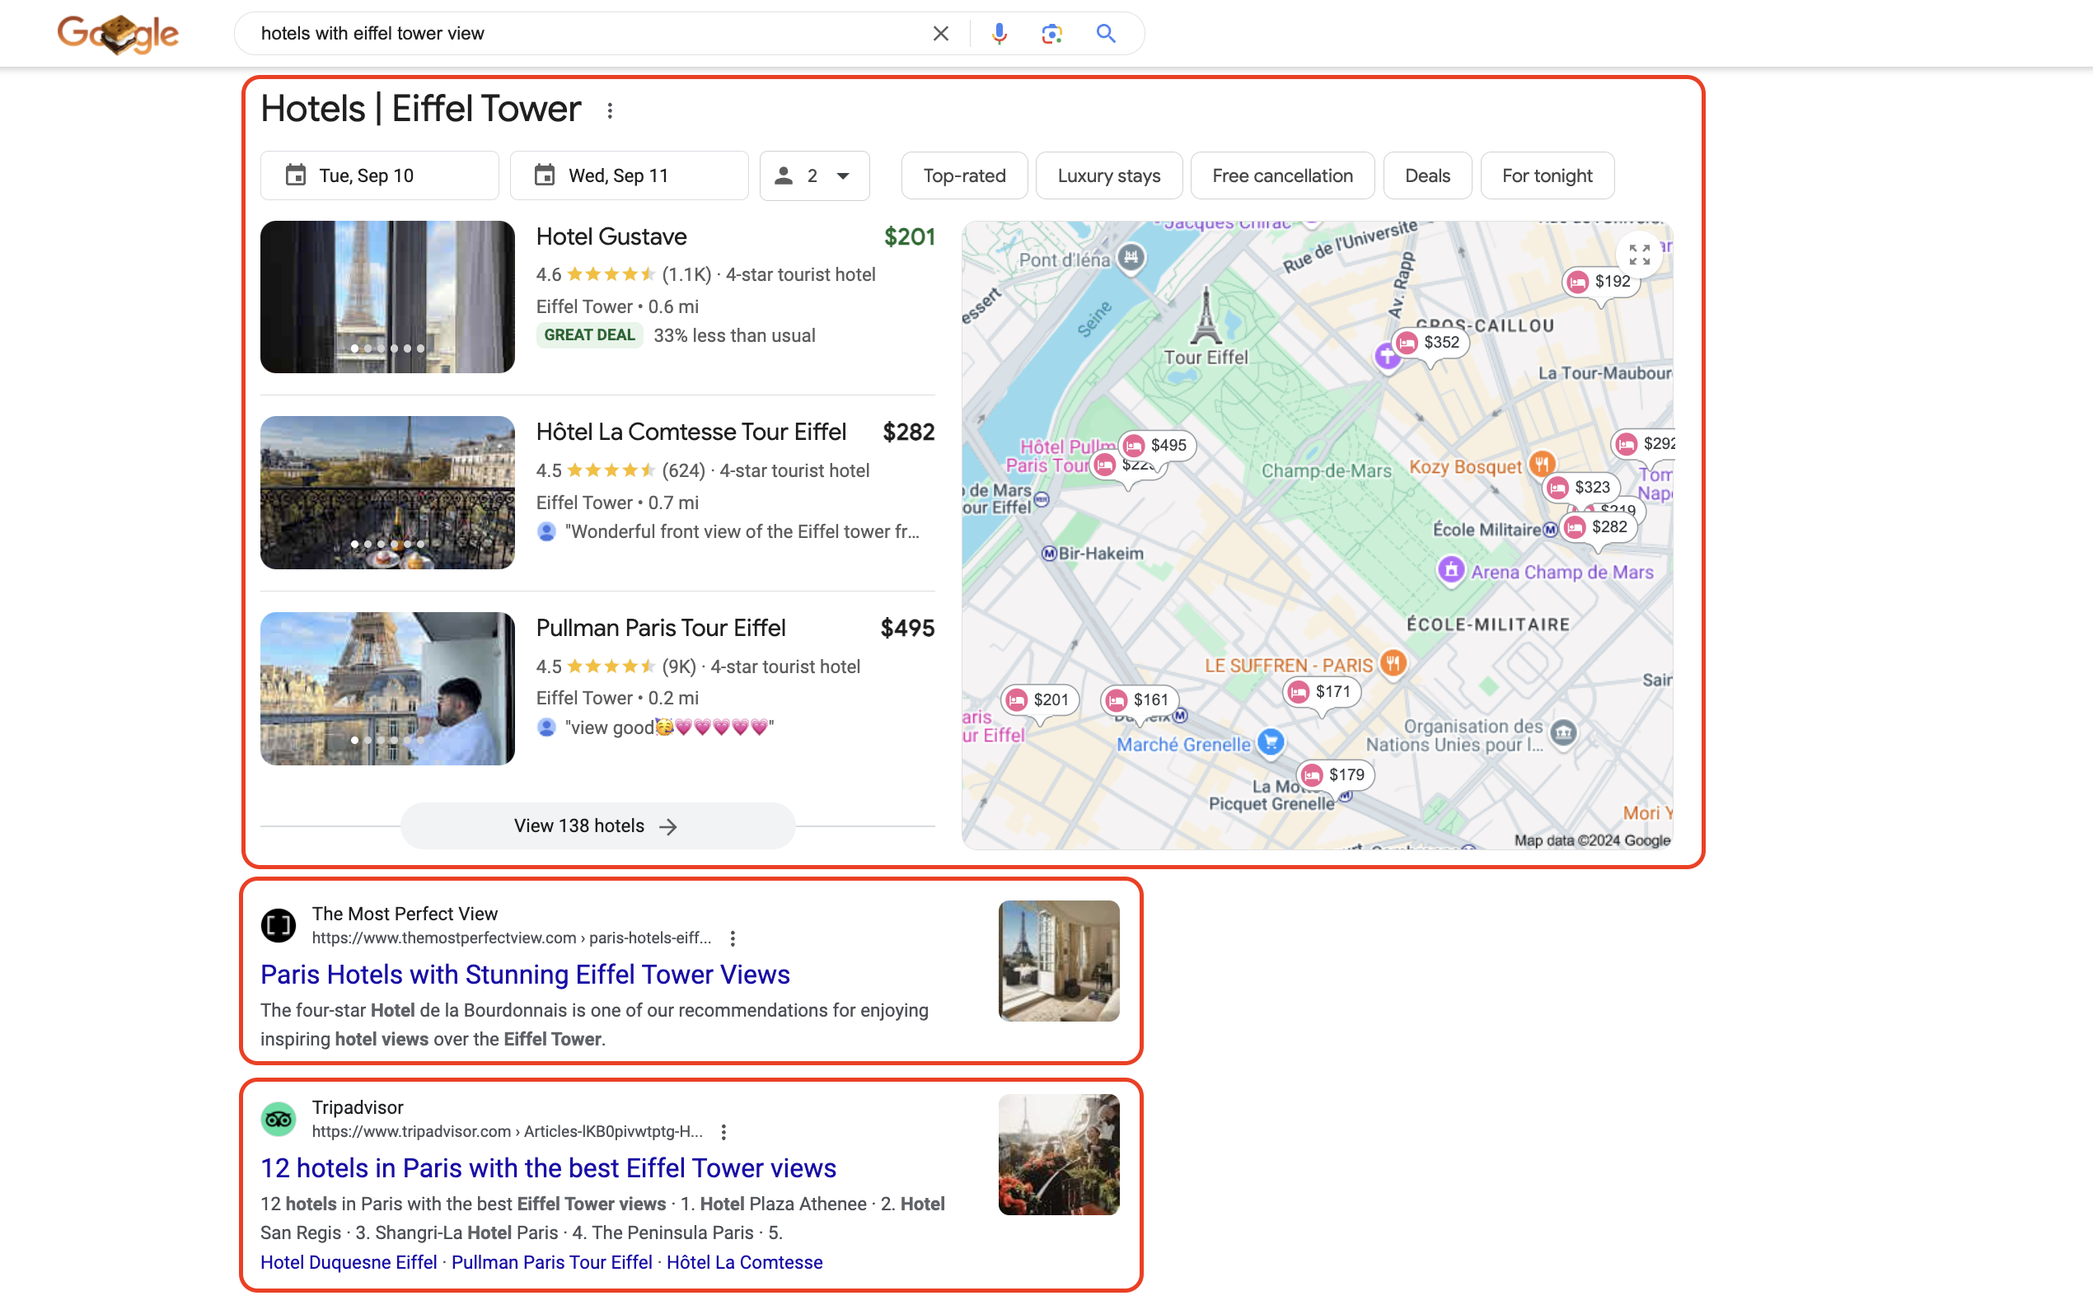This screenshot has width=2093, height=1305.
Task: Follow the Hotel Duquesne Eiffel sitelink
Action: pyautogui.click(x=349, y=1262)
